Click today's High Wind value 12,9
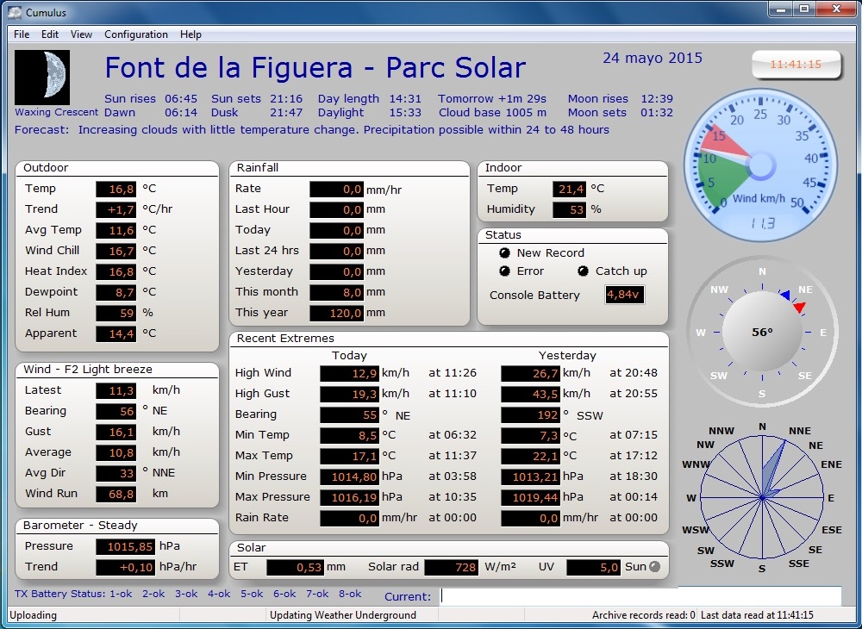Image resolution: width=862 pixels, height=629 pixels. pyautogui.click(x=350, y=374)
